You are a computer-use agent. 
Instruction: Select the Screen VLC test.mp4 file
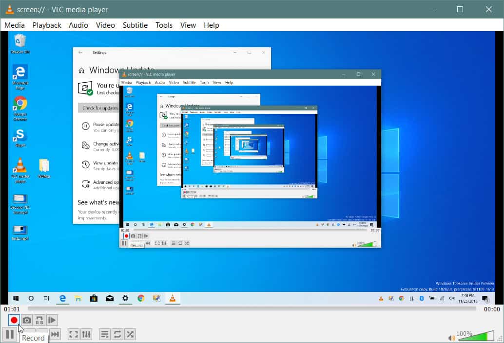click(x=20, y=204)
